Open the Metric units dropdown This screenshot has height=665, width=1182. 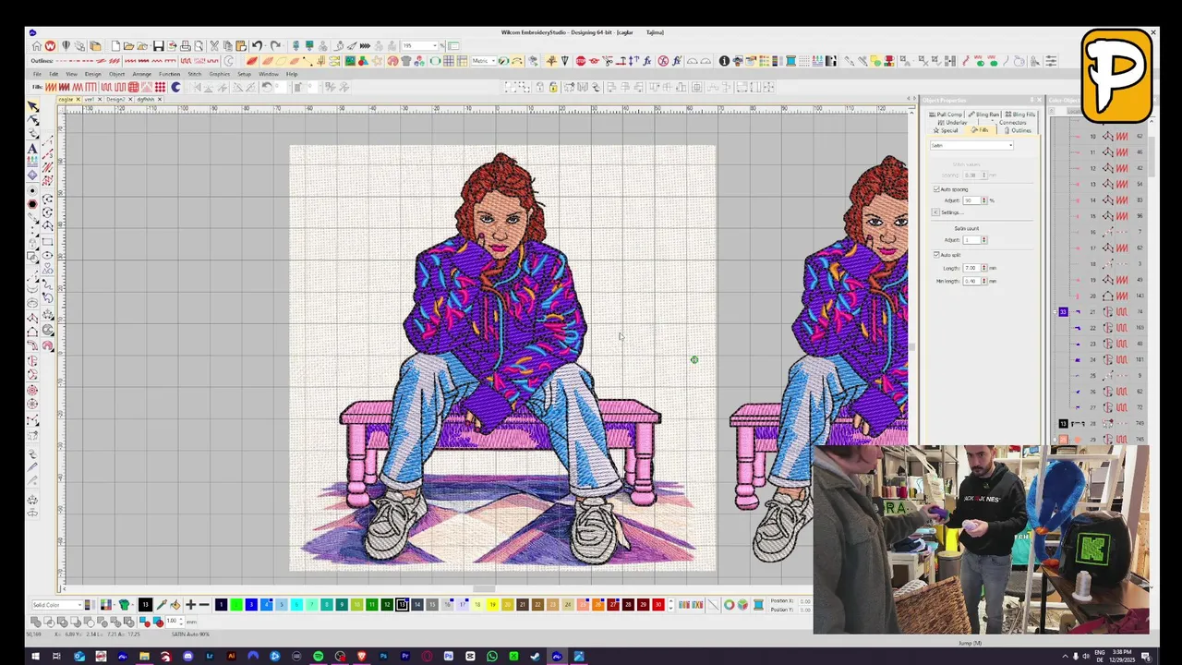pyautogui.click(x=493, y=61)
